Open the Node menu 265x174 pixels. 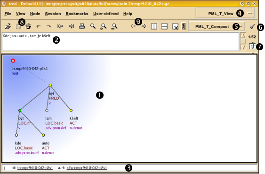35,14
